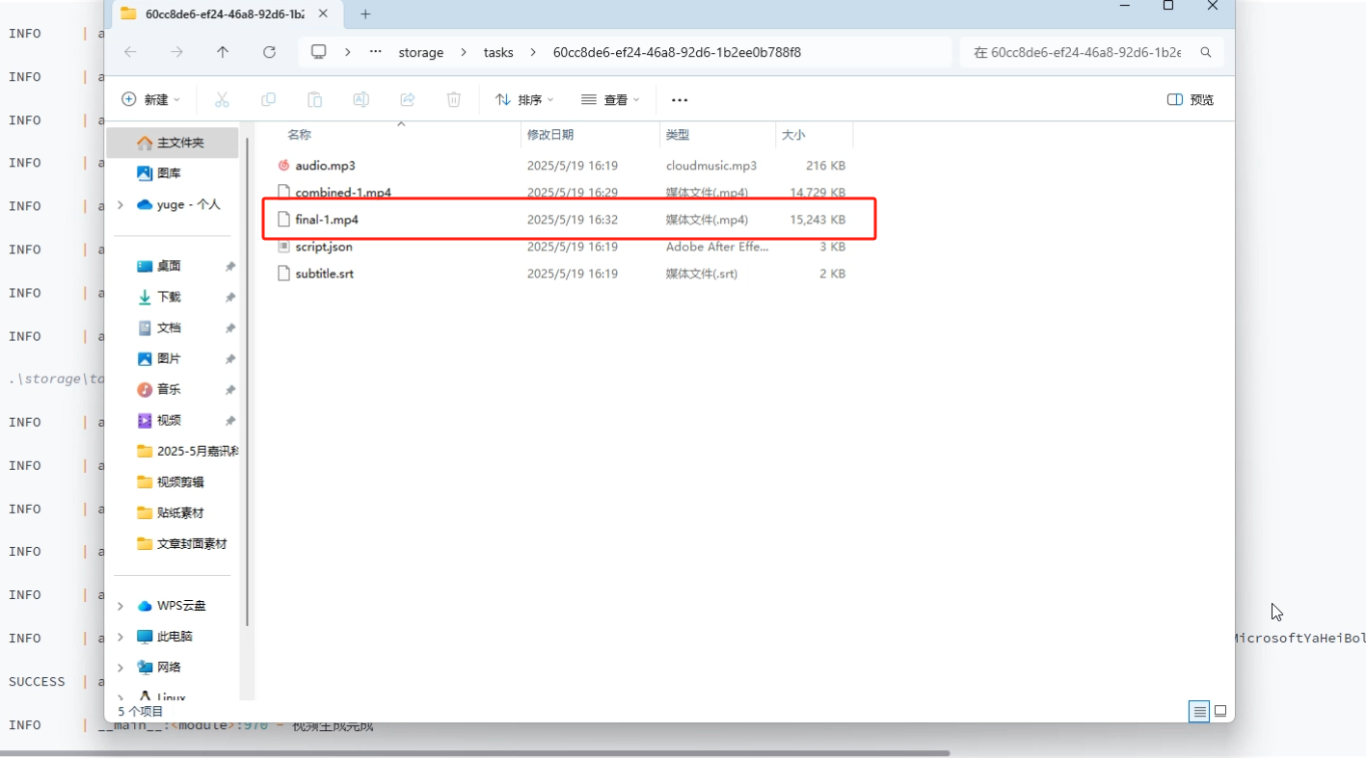Expand the WPS云盘 node
This screenshot has height=758, width=1366.
point(121,606)
